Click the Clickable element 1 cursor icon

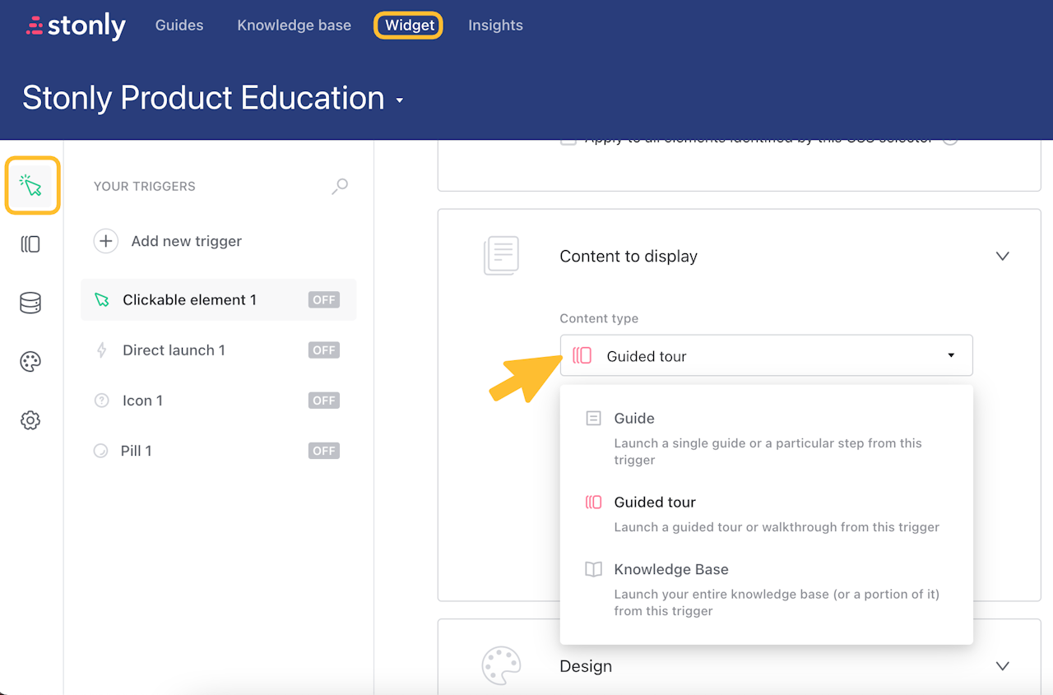click(x=102, y=300)
